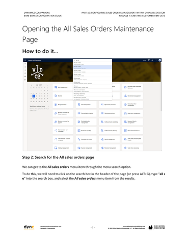Select the highlighted calendar date
The height and width of the screenshot is (245, 189).
click(x=34, y=96)
